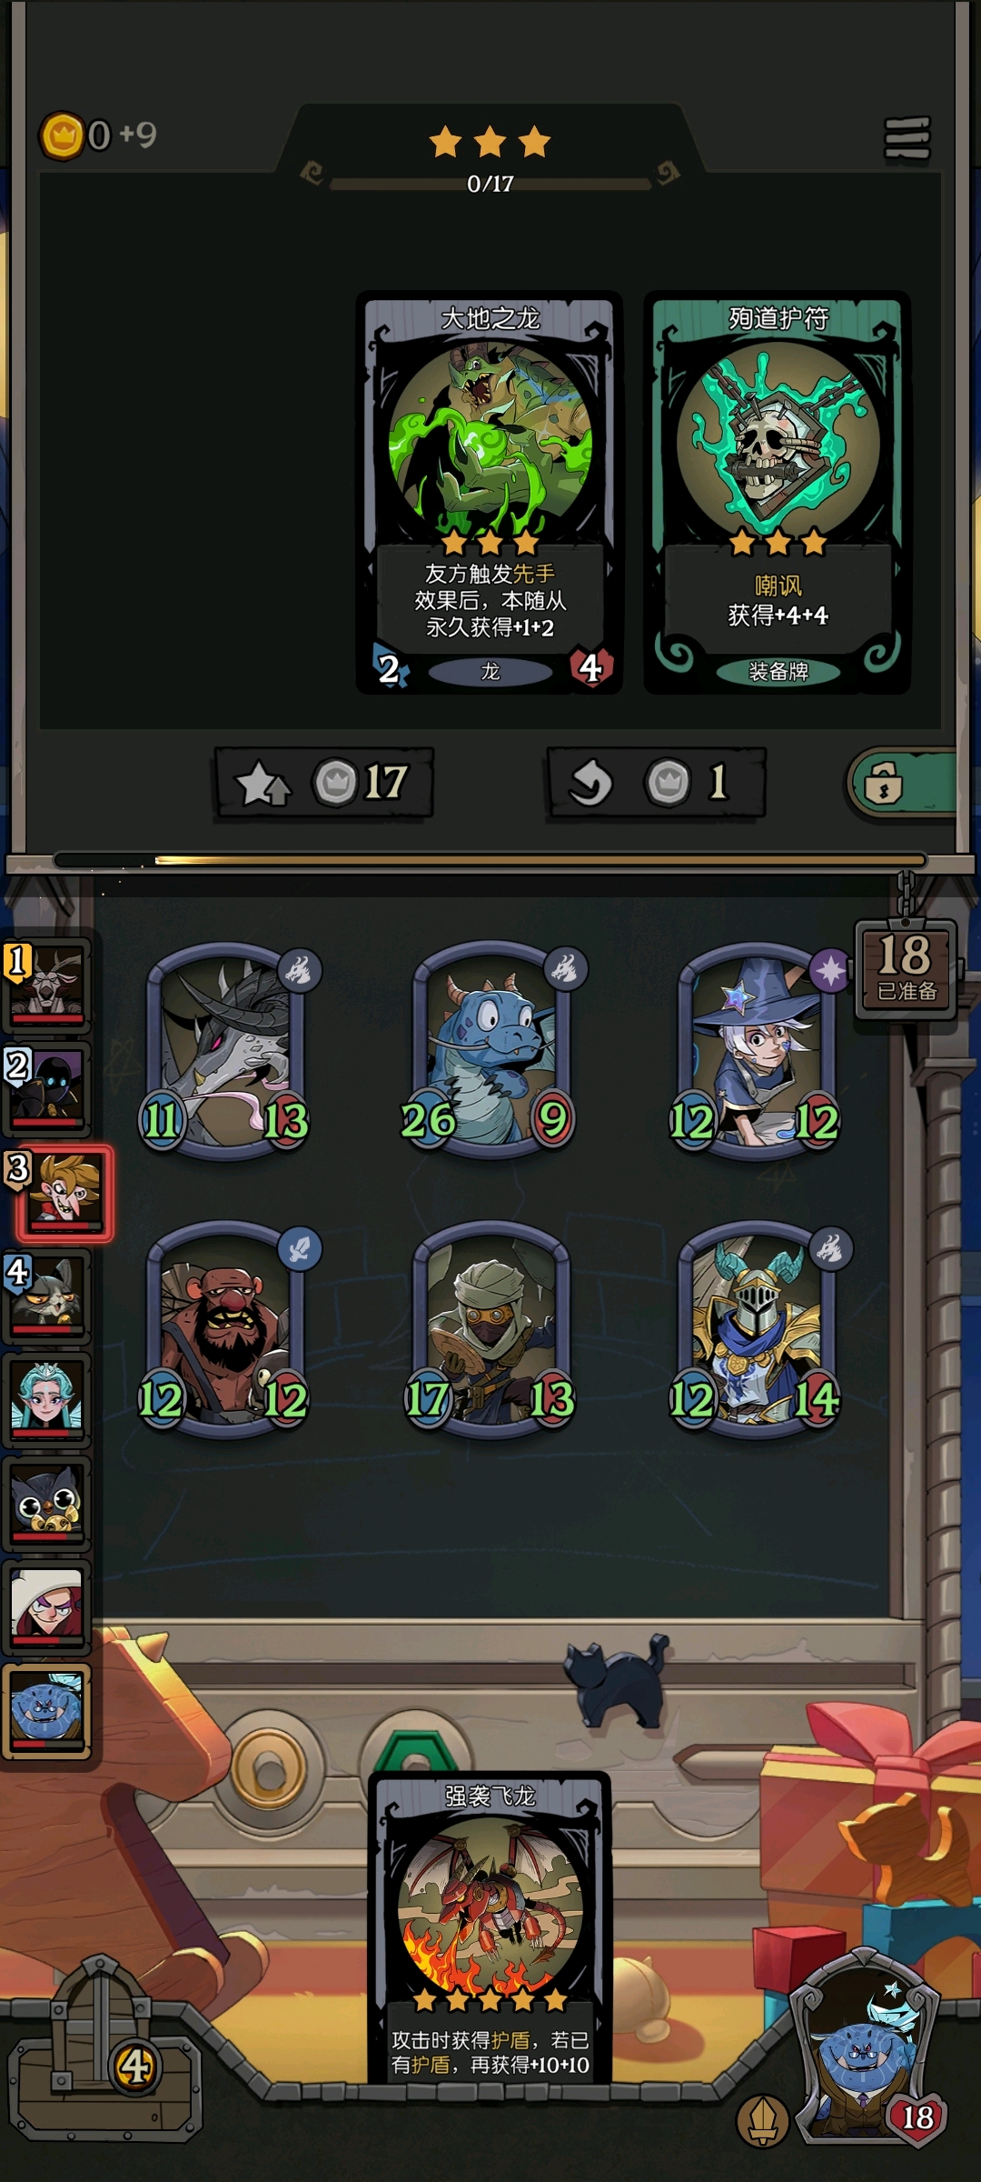This screenshot has width=981, height=2182.
Task: Click the star upgrade button costing 17
Action: pos(324,782)
